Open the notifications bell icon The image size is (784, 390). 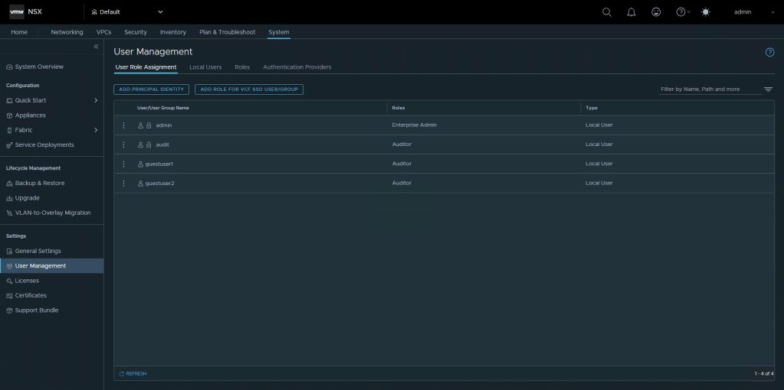(x=631, y=11)
